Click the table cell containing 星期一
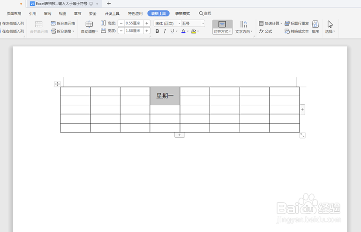This screenshot has height=232, width=361. [165, 96]
